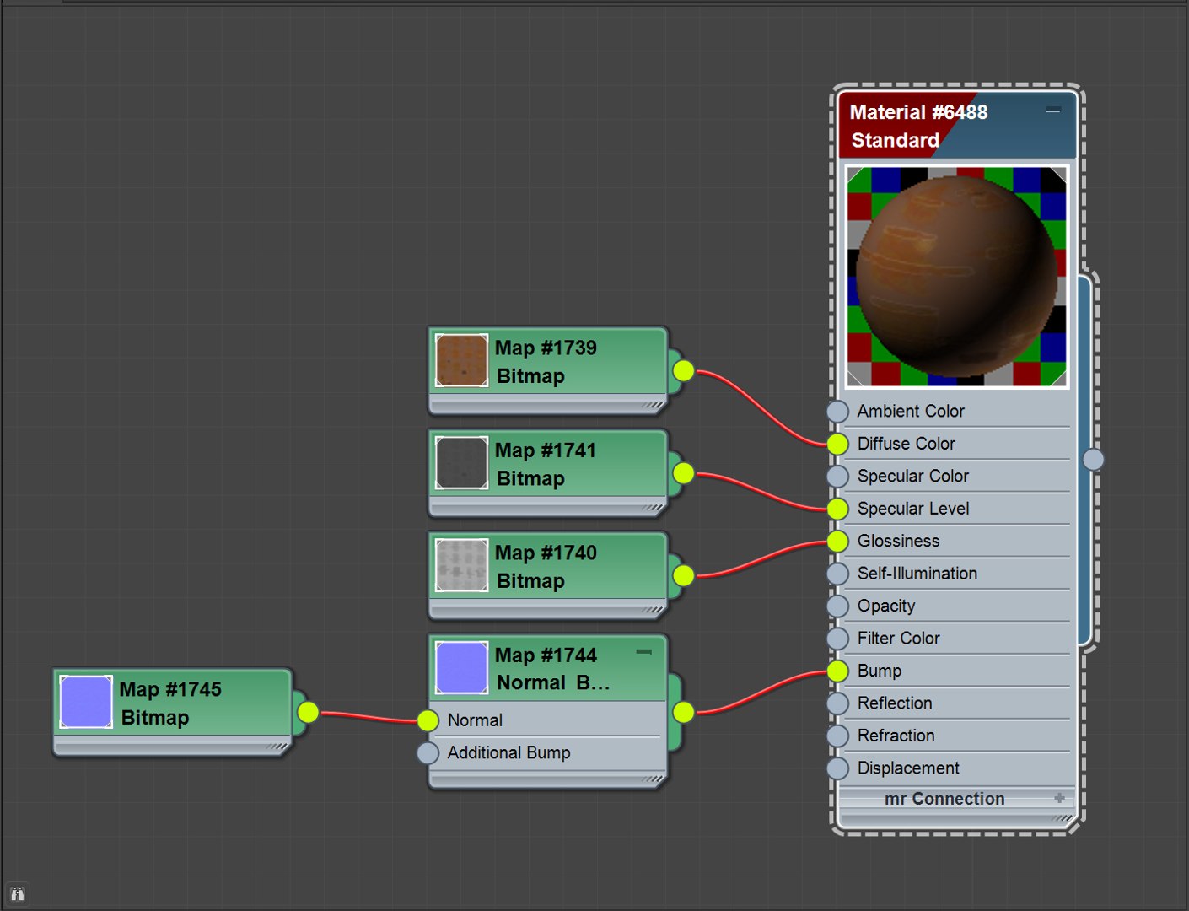The width and height of the screenshot is (1189, 911).
Task: Select the Map #1739 brown bitmap thumbnail
Action: (461, 360)
